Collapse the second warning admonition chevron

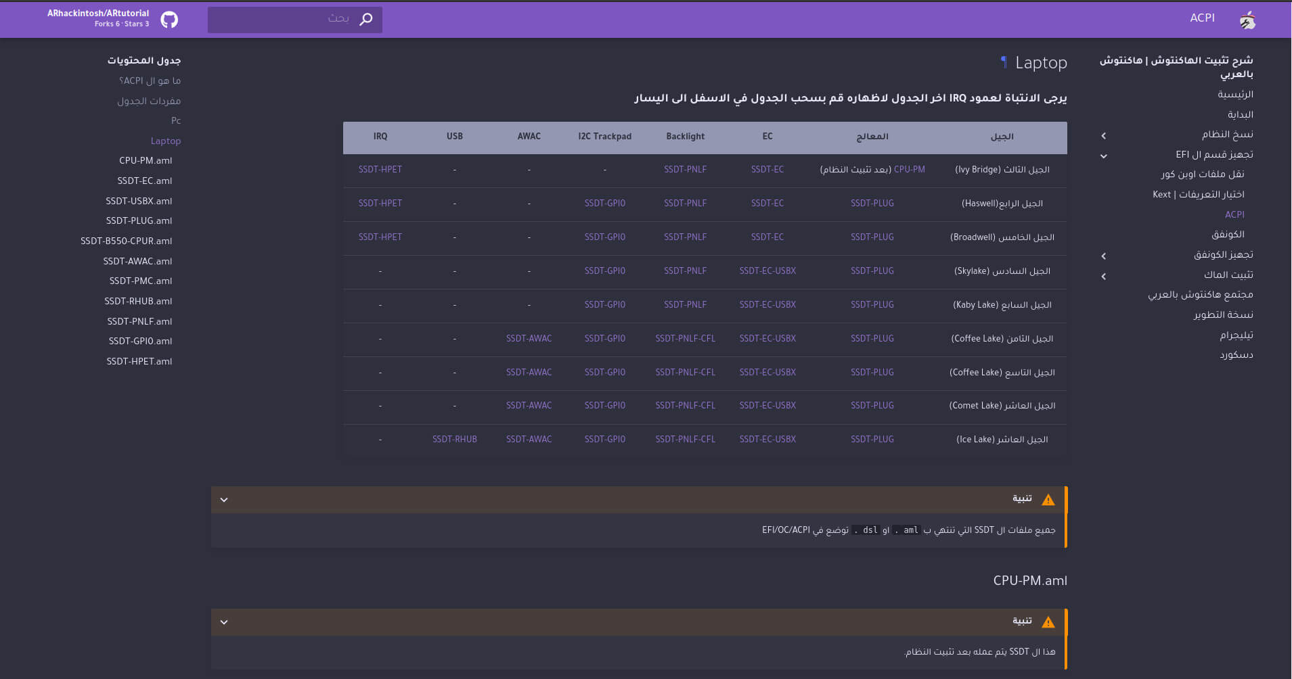(x=224, y=622)
